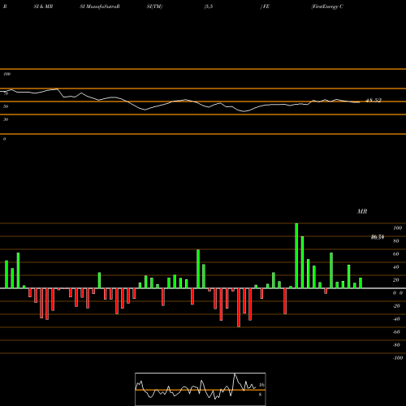Screen dimensions: 406x406
Task: Select the "40" MR axis label
Action: point(396,267)
